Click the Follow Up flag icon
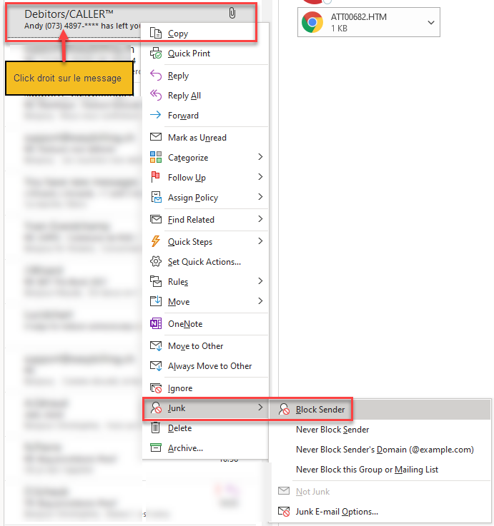Image resolution: width=494 pixels, height=526 pixels. point(156,178)
